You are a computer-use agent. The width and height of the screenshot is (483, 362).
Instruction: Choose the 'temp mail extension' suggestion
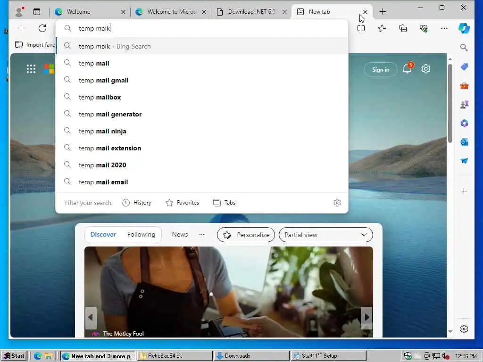(x=202, y=148)
